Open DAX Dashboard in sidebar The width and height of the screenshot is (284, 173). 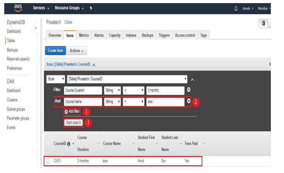pos(14,90)
